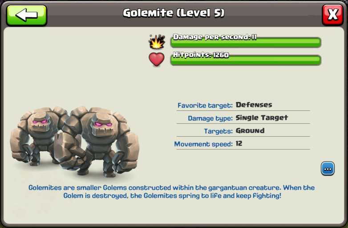Click the Damage per second bar

tap(246, 42)
